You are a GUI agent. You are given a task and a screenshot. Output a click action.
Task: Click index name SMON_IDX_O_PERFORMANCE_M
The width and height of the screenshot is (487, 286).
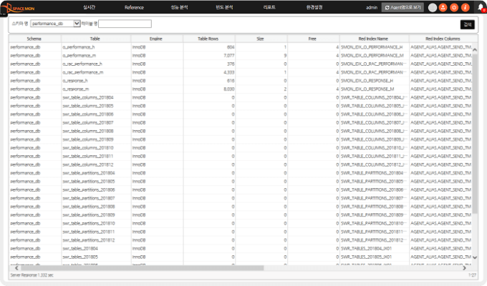(x=372, y=56)
